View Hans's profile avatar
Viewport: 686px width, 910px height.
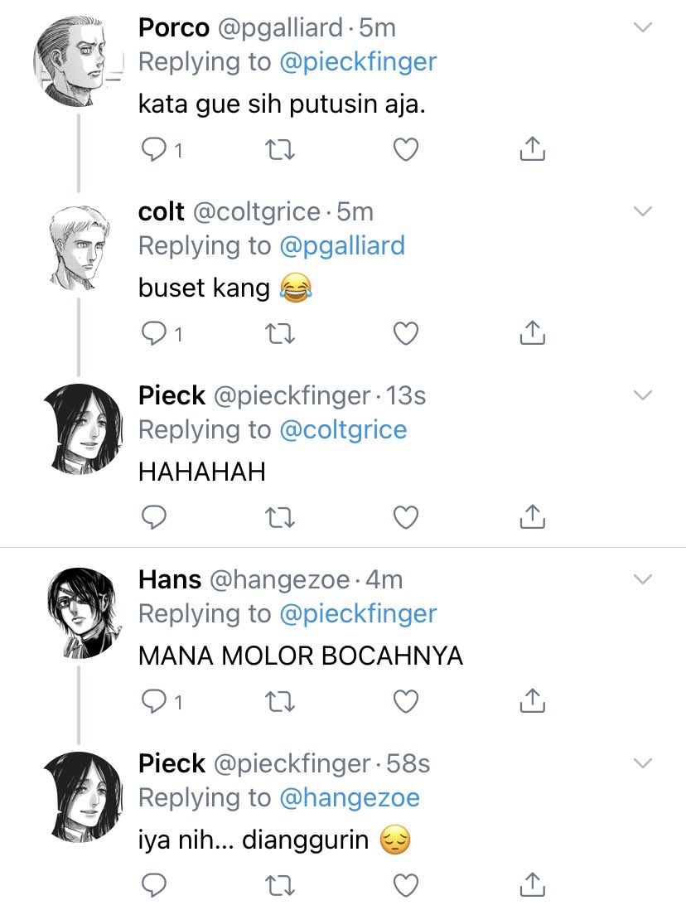click(83, 612)
